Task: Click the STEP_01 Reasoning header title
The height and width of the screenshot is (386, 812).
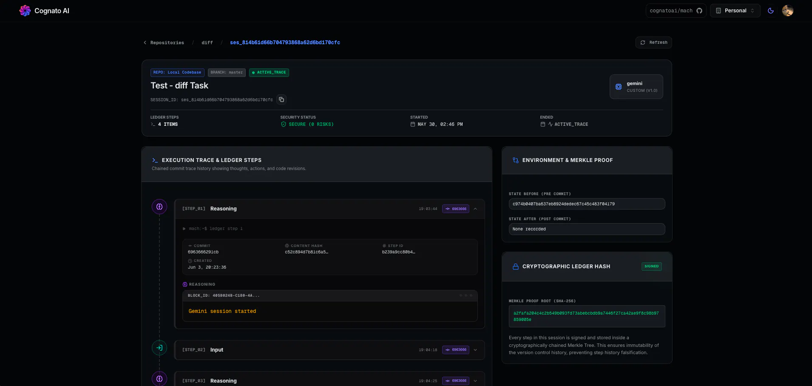Action: point(223,209)
